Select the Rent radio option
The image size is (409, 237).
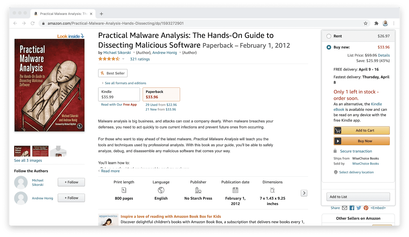tap(329, 36)
